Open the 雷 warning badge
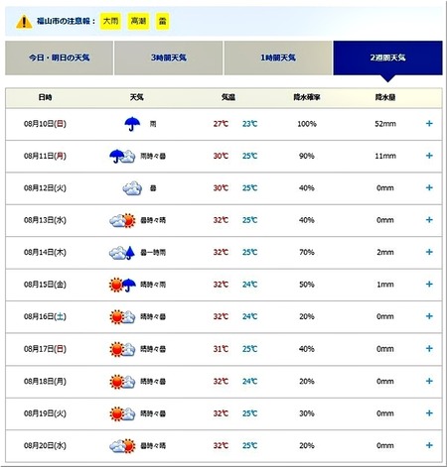The height and width of the screenshot is (467, 447). [163, 22]
